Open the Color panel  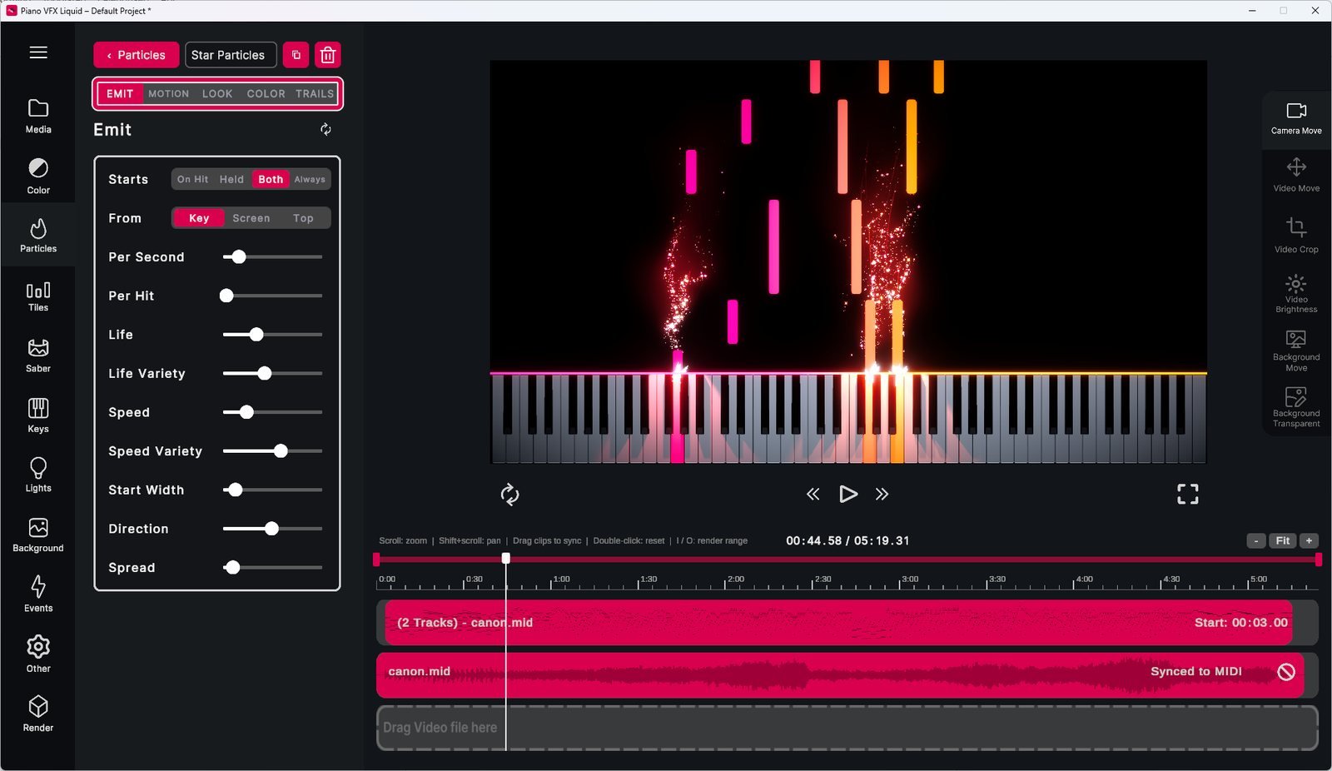[x=38, y=177]
